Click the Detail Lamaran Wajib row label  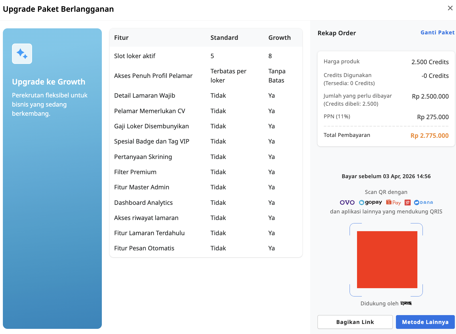144,95
